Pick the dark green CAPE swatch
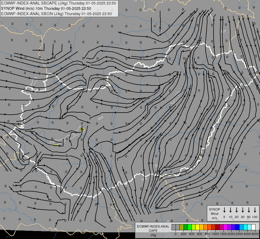This screenshot has width=260, height=239. click(x=186, y=227)
